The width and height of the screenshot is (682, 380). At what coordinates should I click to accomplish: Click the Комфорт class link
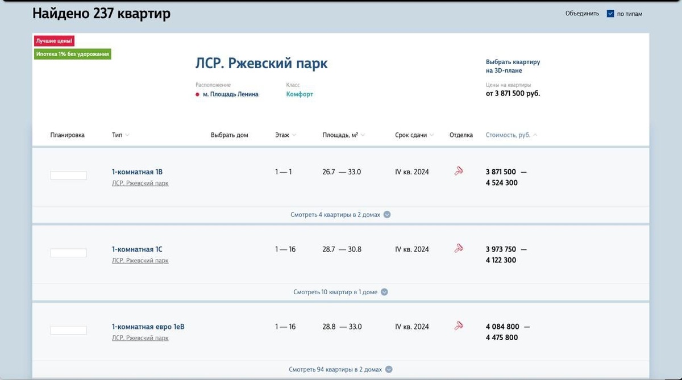[300, 94]
